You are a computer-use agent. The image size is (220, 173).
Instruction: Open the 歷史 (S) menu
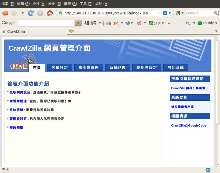pyautogui.click(x=54, y=4)
